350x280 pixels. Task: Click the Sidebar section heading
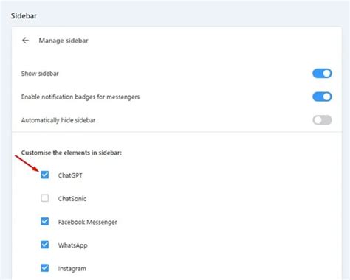pos(24,16)
